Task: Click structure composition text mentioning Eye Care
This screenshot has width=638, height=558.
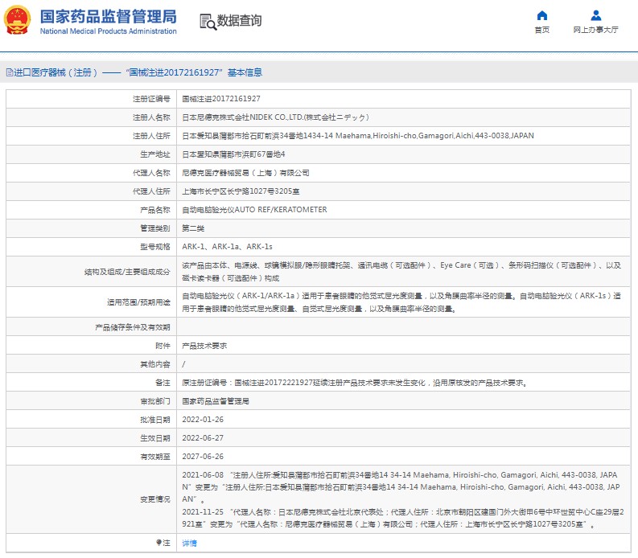Action: [401, 271]
